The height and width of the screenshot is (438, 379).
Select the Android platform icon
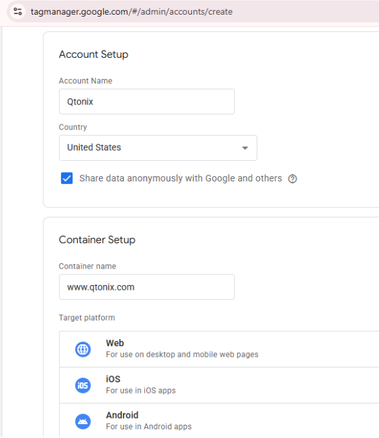(x=82, y=421)
